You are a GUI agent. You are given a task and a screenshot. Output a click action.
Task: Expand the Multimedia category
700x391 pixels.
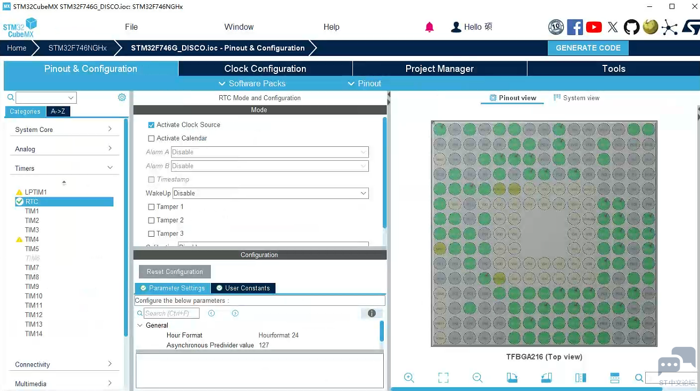[x=64, y=384]
